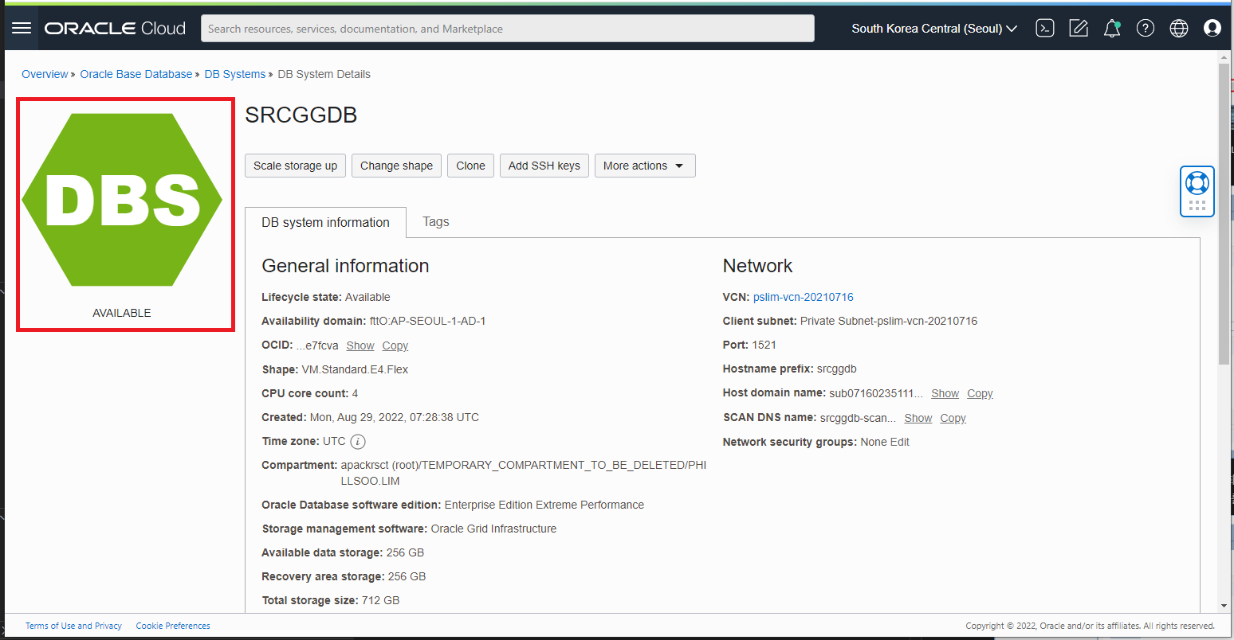1234x640 pixels.
Task: Click the Oracle Cloud logo
Action: (x=115, y=29)
